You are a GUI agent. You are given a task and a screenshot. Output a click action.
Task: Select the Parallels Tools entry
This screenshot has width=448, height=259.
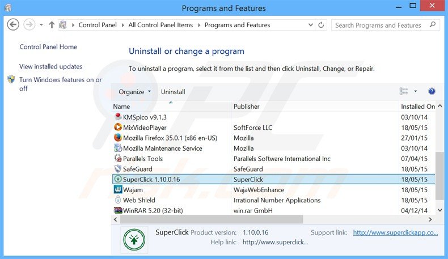coord(142,159)
